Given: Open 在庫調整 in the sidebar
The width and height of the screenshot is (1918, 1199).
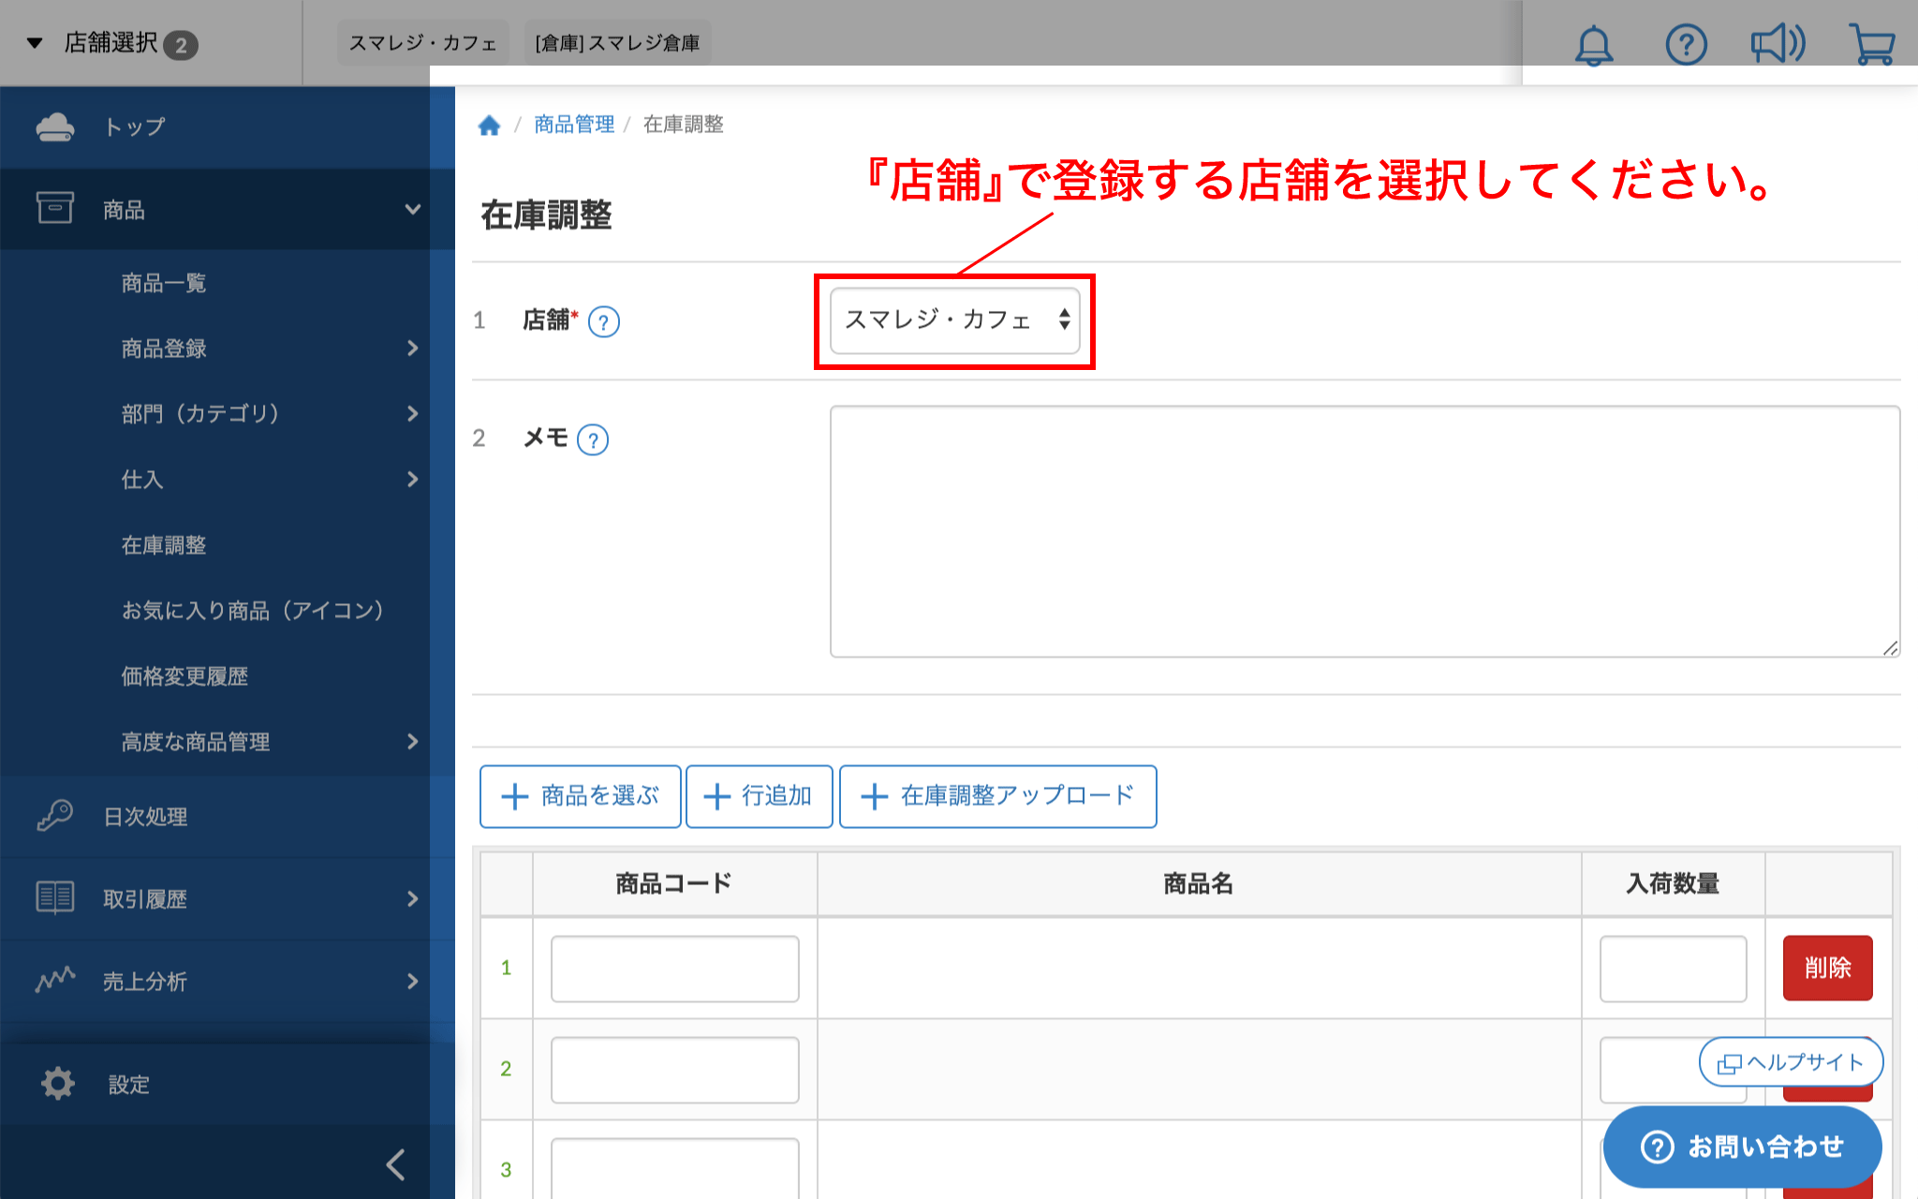Looking at the screenshot, I should tap(164, 545).
